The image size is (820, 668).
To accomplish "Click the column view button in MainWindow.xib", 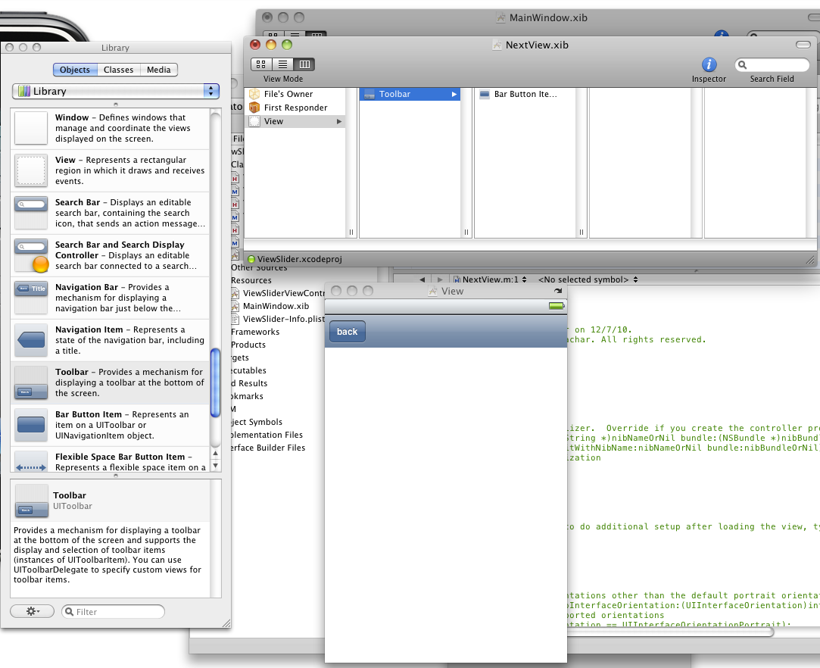I will click(315, 35).
